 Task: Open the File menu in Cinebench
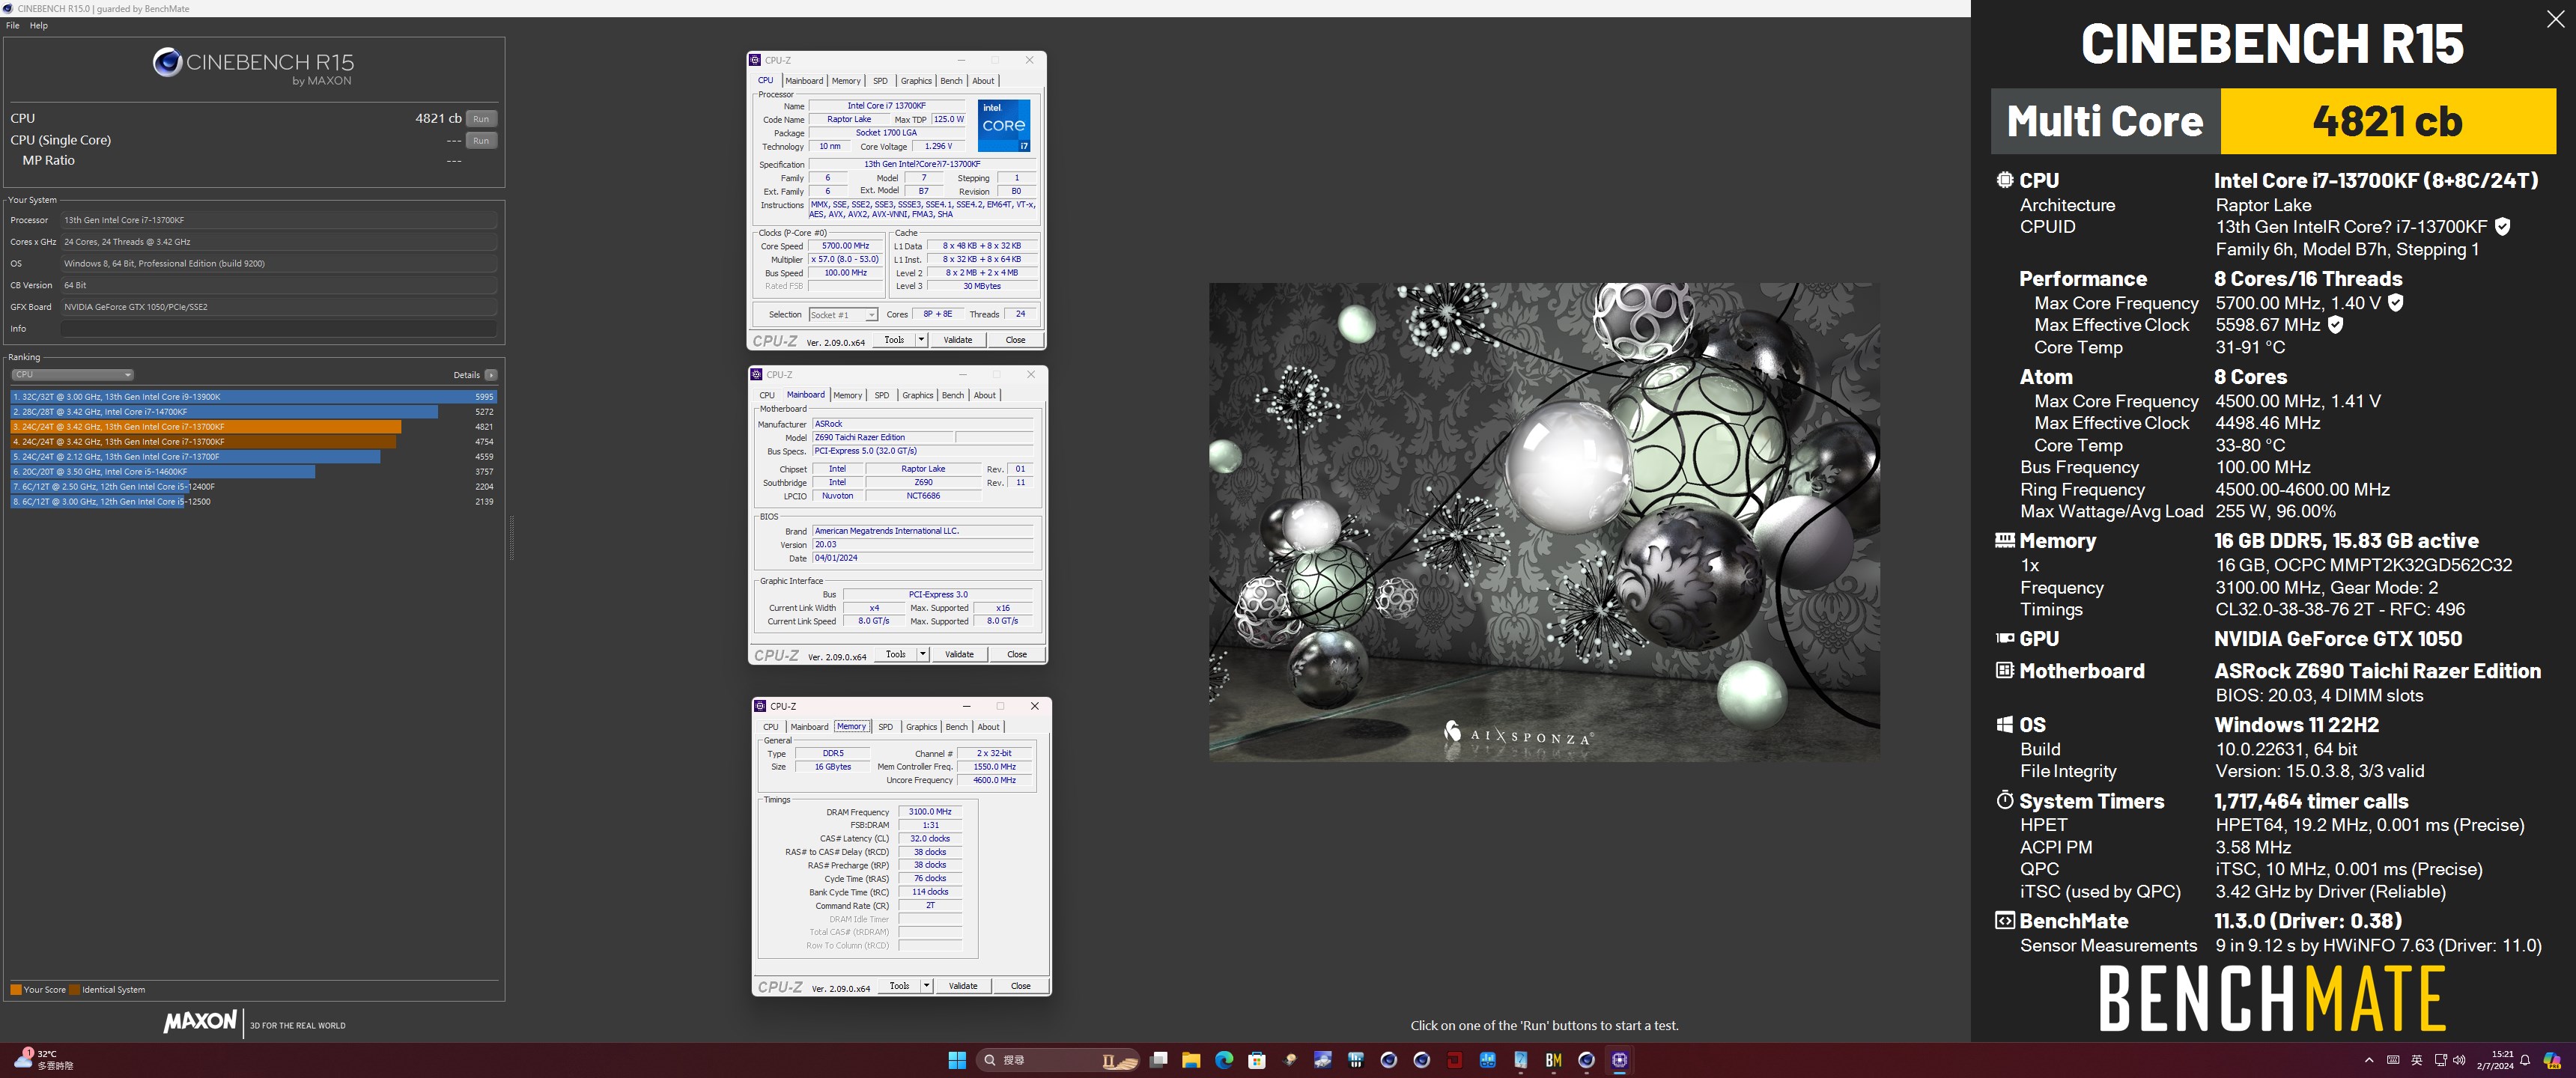pyautogui.click(x=12, y=26)
